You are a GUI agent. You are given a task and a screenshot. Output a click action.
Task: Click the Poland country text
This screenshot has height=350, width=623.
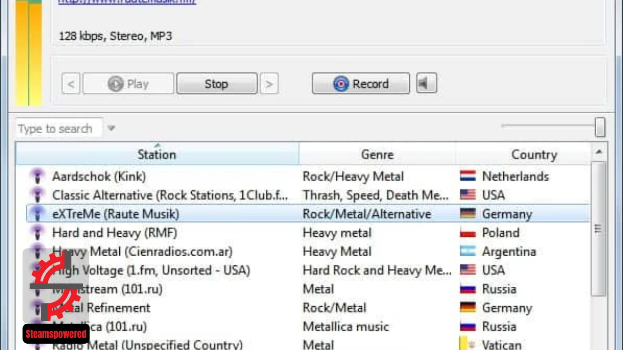pos(500,233)
